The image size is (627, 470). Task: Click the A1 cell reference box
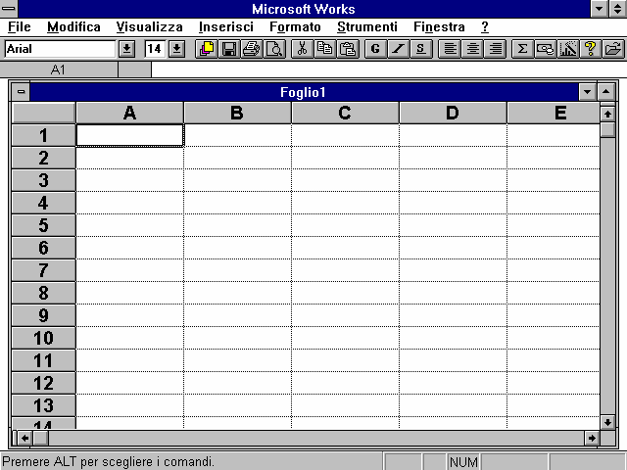59,70
